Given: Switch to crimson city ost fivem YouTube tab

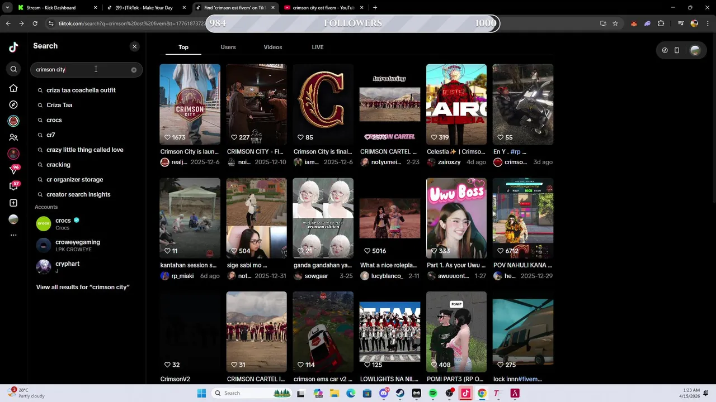Looking at the screenshot, I should point(324,8).
